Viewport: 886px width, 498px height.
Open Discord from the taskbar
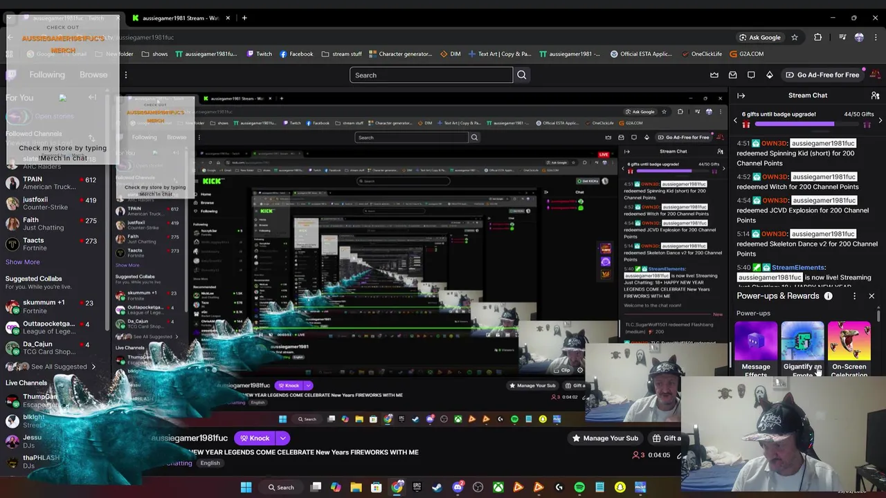click(x=458, y=488)
